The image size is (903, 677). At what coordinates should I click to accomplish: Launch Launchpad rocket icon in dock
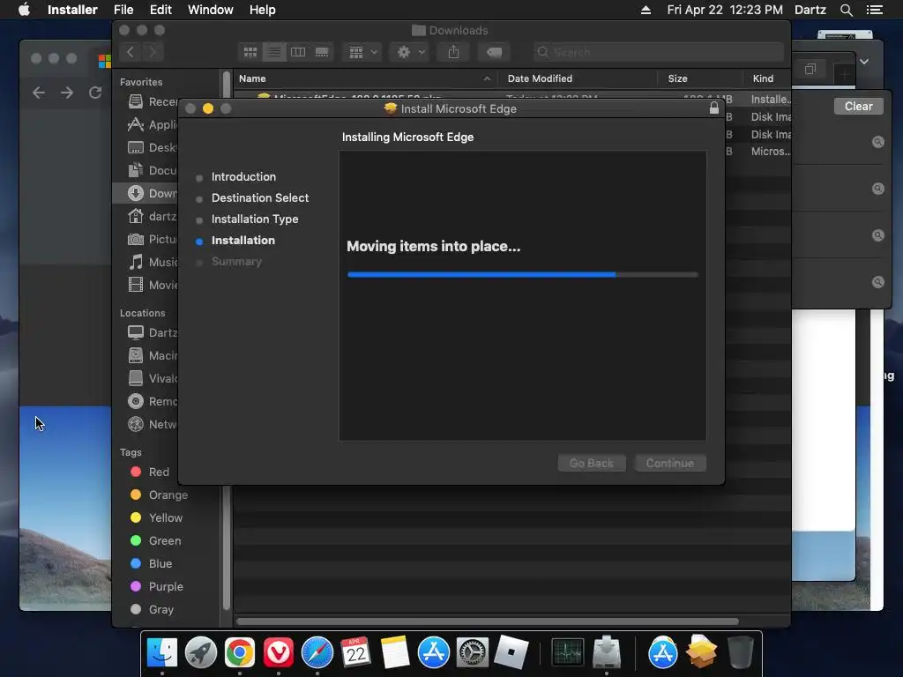click(x=200, y=652)
